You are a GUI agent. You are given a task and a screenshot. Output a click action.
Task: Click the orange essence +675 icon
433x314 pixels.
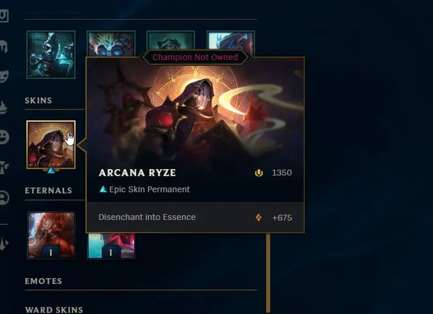259,217
